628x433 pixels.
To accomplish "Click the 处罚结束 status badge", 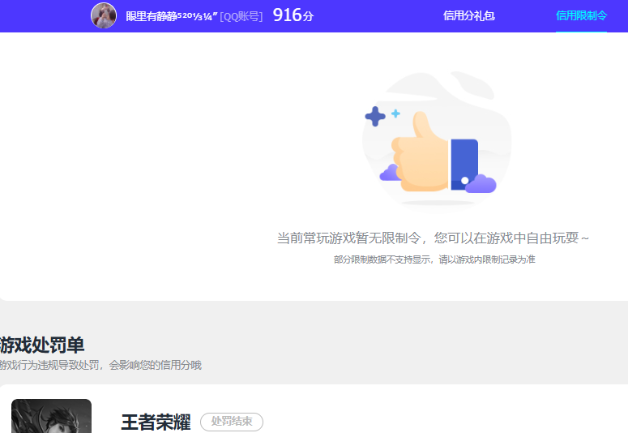I will (x=232, y=422).
